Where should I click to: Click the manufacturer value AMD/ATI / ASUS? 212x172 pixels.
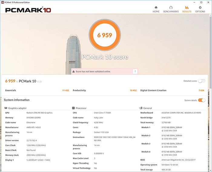[33, 127]
